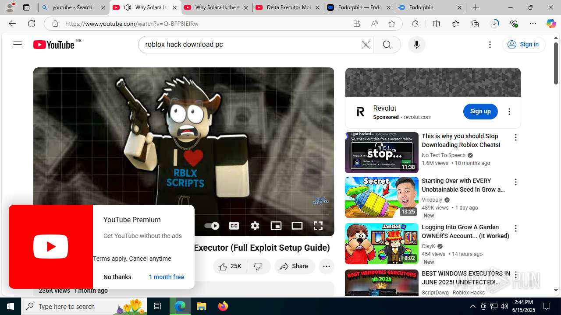Open Windows Start menu
The image size is (561, 315).
[x=11, y=306]
